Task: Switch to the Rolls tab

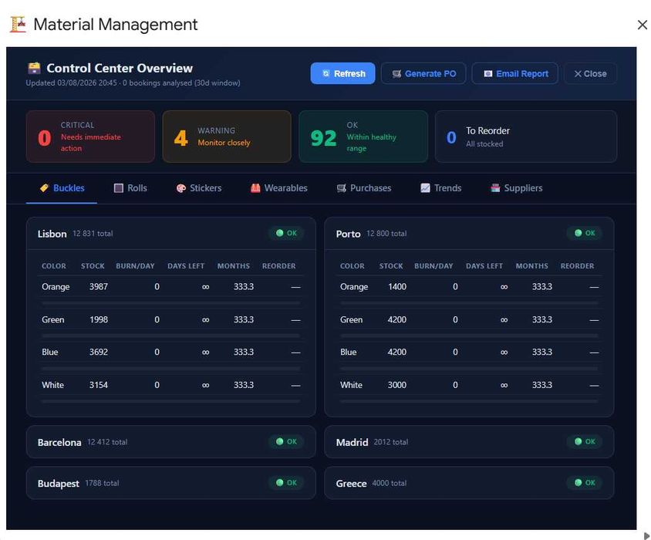Action: pos(130,188)
